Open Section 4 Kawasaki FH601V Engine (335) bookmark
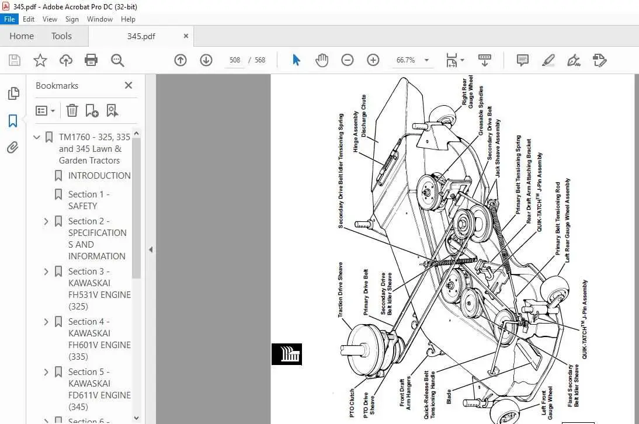Screen dimensions: 639x424 [99, 339]
